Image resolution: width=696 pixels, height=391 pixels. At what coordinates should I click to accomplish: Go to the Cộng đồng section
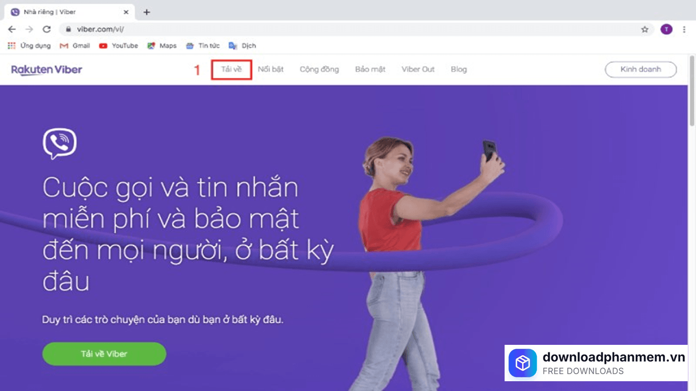[319, 70]
